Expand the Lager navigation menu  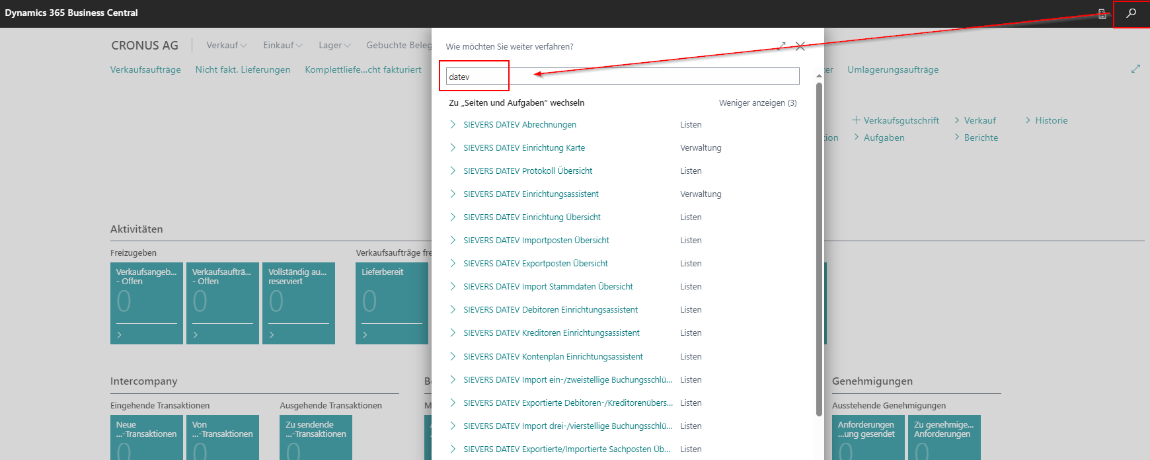click(334, 45)
